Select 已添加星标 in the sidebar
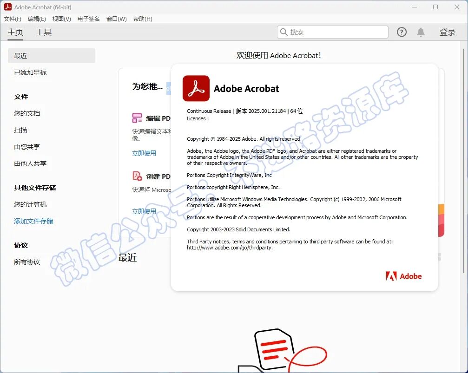This screenshot has height=373, width=468. [x=30, y=72]
